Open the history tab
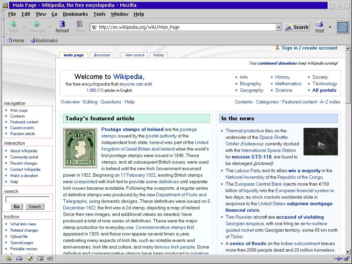This screenshot has height=264, width=352. (158, 55)
